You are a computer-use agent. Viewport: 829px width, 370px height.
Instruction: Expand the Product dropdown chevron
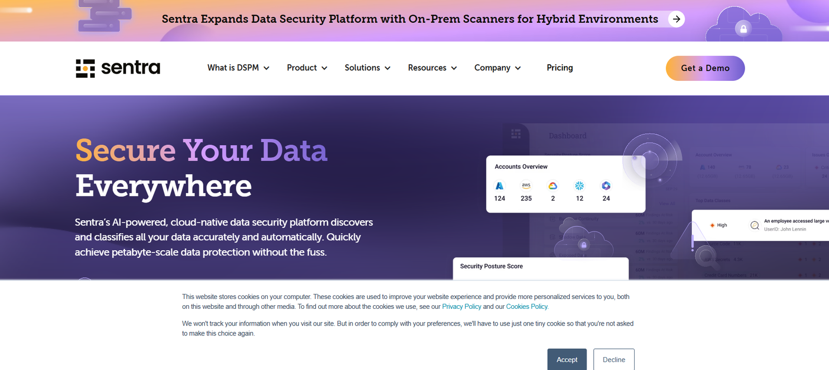pos(324,68)
